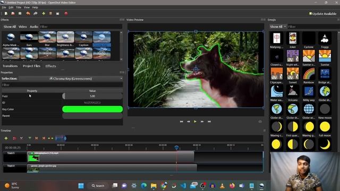Toggle the timeline snapping magnet icon
This screenshot has height=191, width=340.
[x=14, y=138]
